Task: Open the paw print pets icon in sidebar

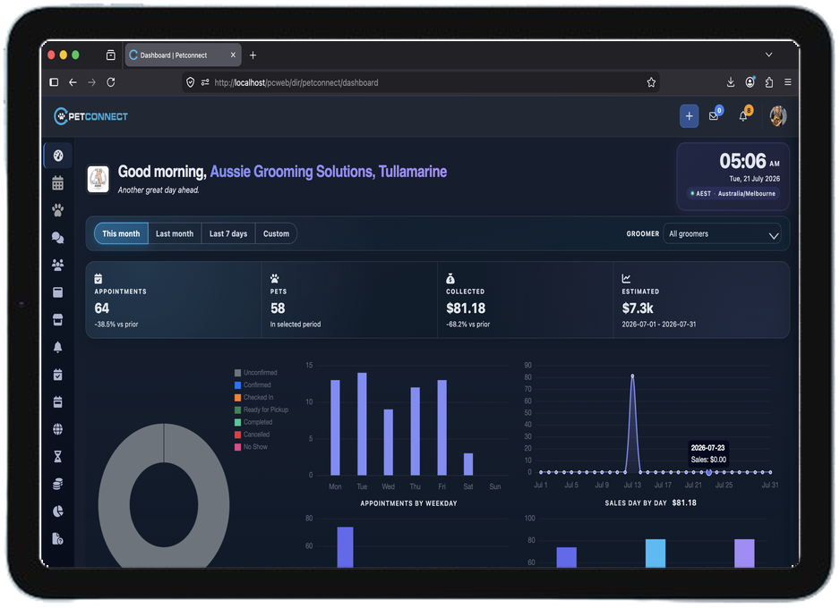Action: click(58, 210)
